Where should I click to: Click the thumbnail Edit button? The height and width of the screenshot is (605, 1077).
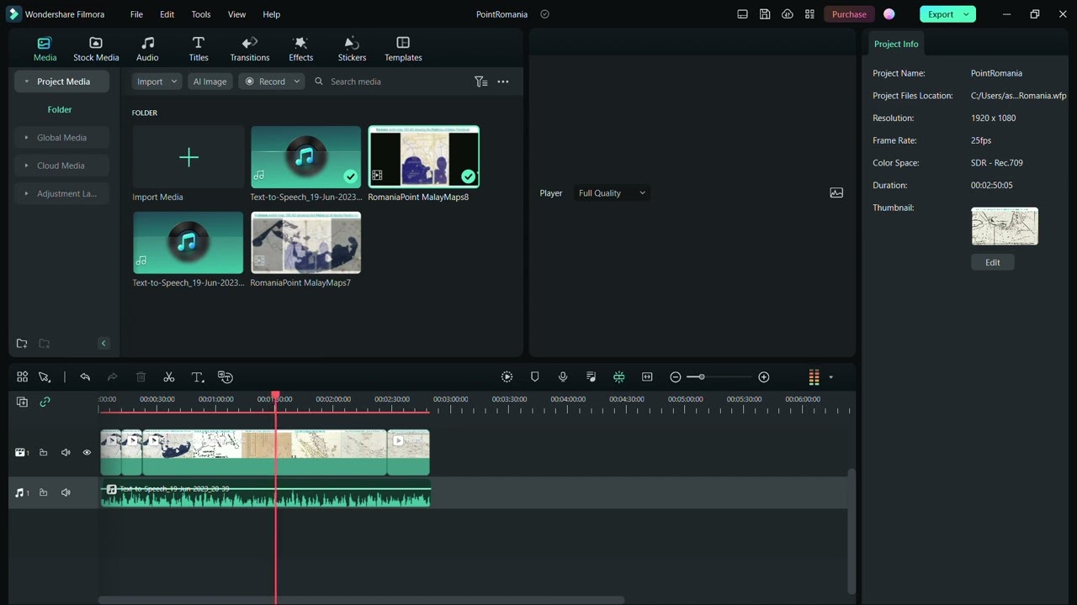[993, 262]
